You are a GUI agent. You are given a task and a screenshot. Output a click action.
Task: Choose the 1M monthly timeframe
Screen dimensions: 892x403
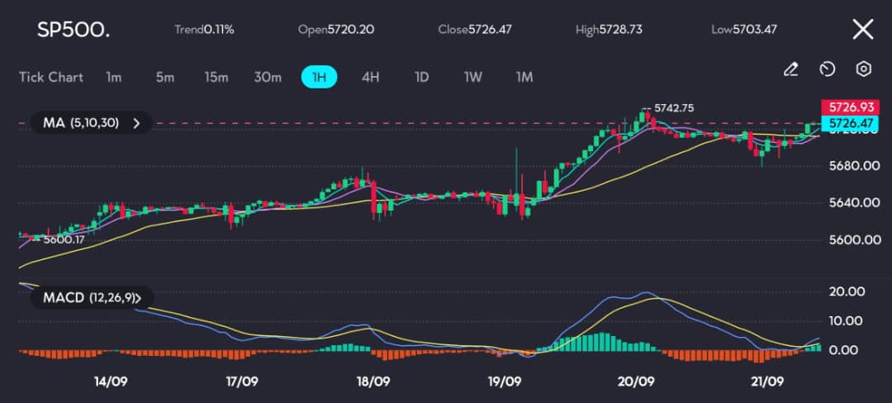[524, 78]
